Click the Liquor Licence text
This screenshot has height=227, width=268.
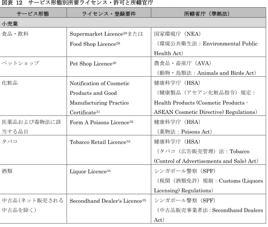[88, 172]
